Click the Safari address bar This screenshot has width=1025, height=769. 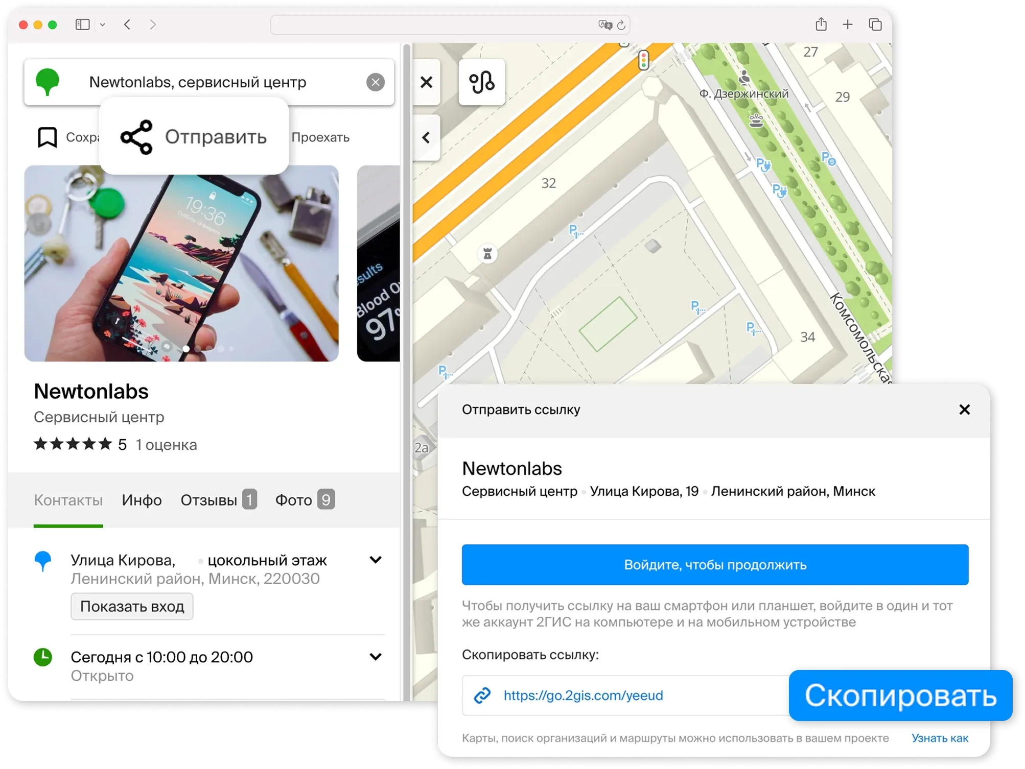(x=450, y=24)
